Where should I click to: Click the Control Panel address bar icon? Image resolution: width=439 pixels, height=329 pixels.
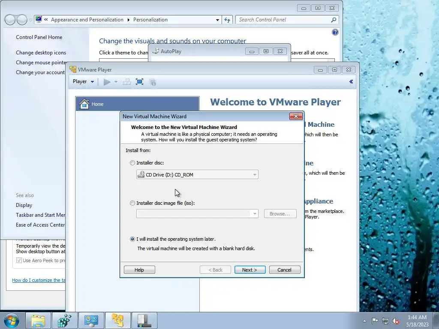[39, 20]
